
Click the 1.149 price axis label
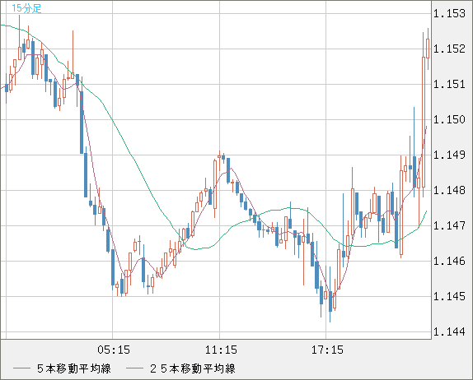(449, 155)
